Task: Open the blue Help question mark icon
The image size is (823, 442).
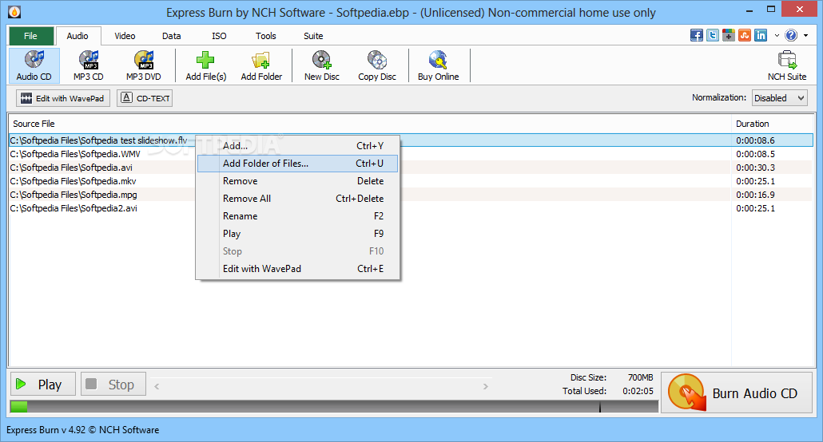Action: pyautogui.click(x=791, y=36)
